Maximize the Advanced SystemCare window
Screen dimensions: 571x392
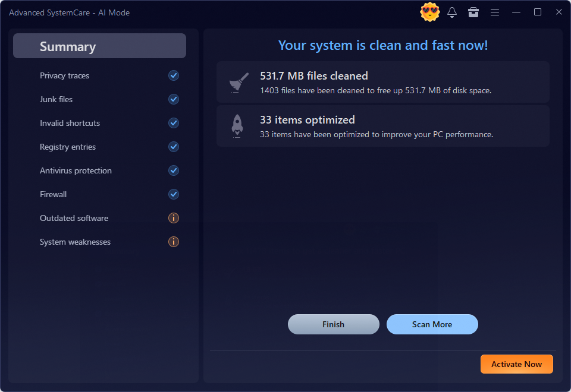click(x=538, y=12)
